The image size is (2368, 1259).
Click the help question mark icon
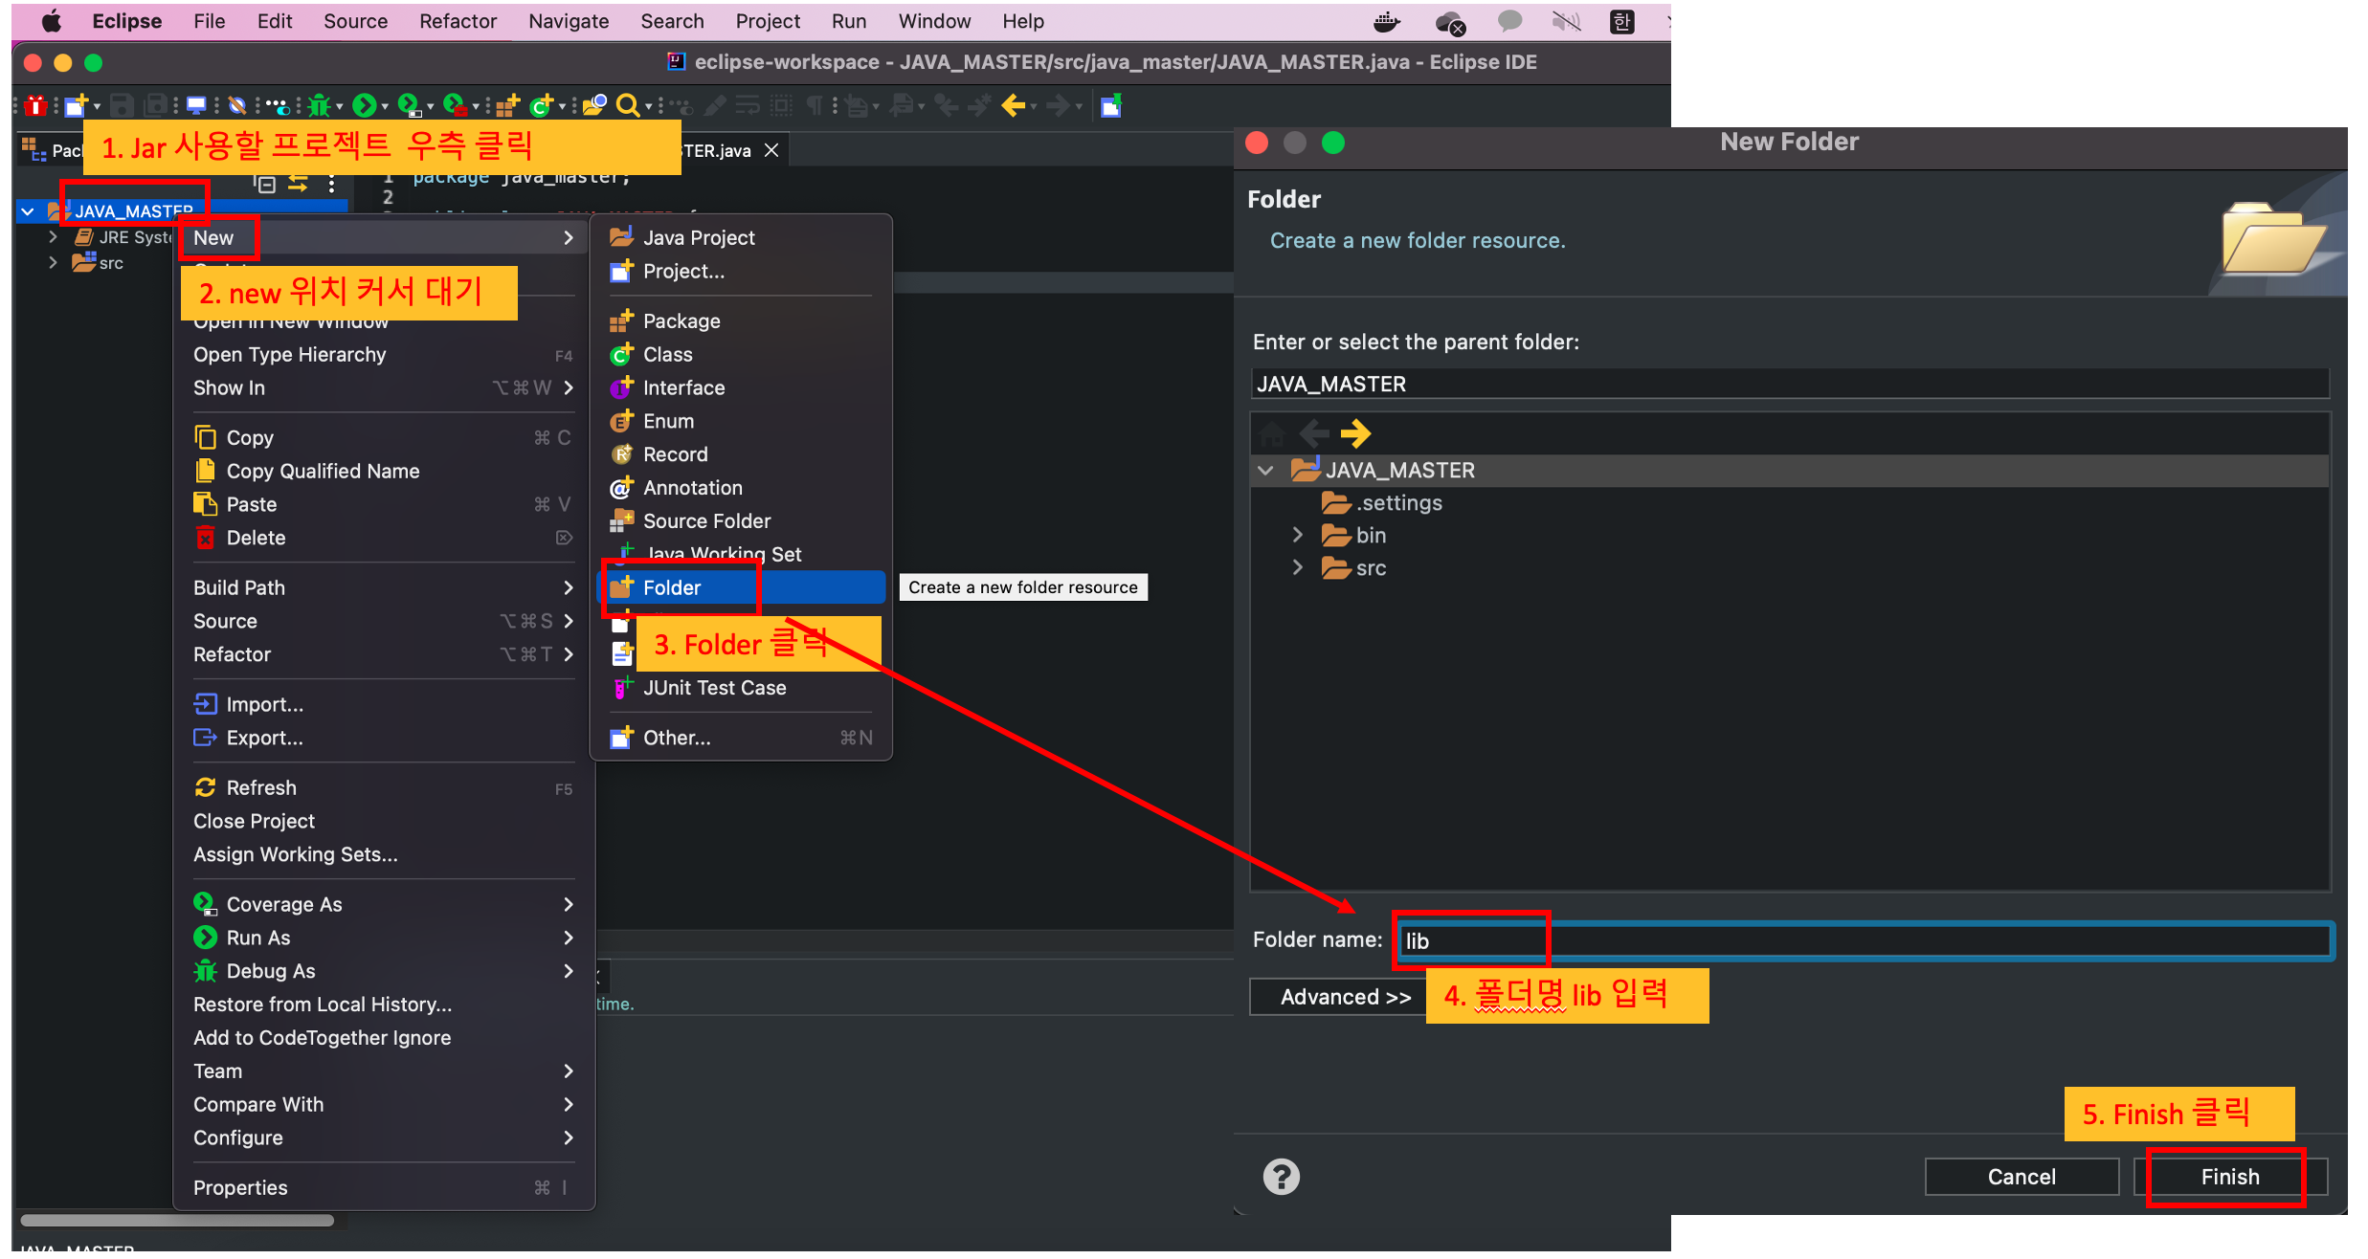(x=1281, y=1176)
